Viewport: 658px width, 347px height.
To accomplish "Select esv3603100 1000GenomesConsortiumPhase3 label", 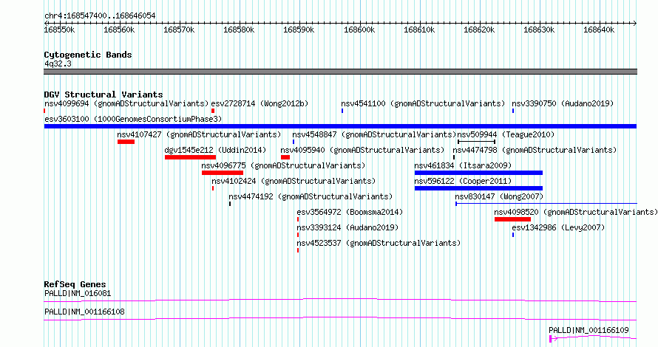I will click(133, 119).
